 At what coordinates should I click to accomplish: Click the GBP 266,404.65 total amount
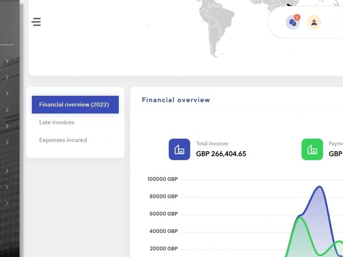221,154
